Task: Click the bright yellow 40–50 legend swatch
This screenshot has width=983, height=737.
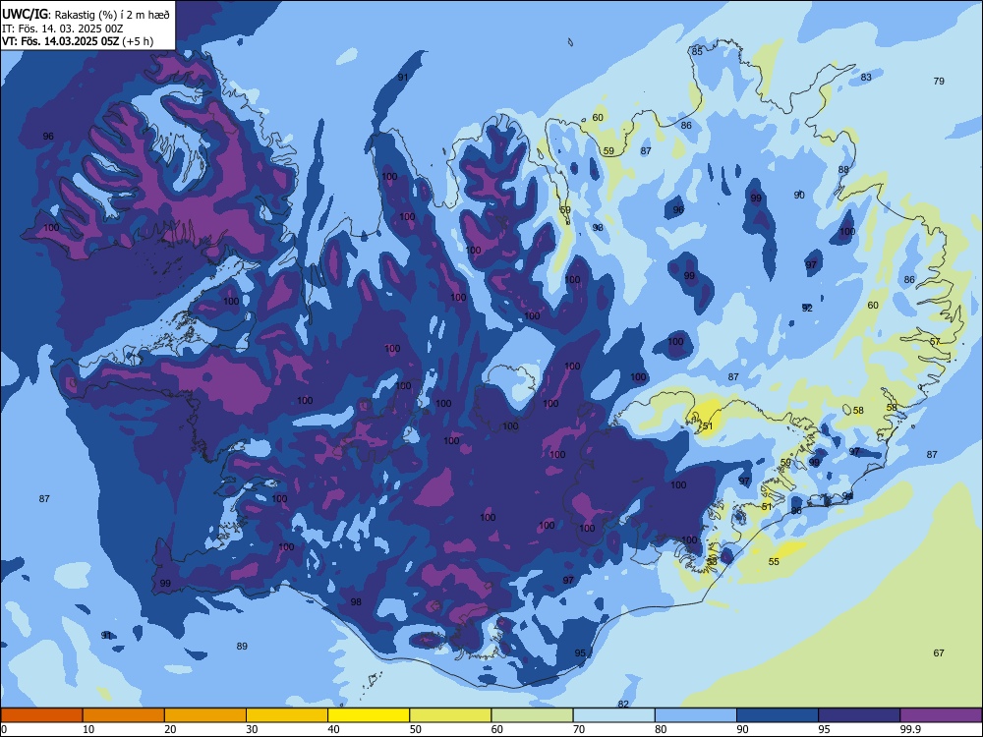Action: 369,715
